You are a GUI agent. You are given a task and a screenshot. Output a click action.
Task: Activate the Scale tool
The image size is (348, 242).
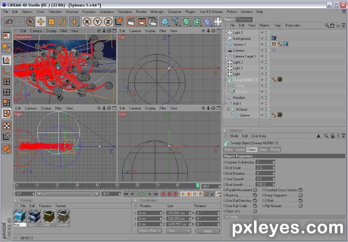point(51,22)
